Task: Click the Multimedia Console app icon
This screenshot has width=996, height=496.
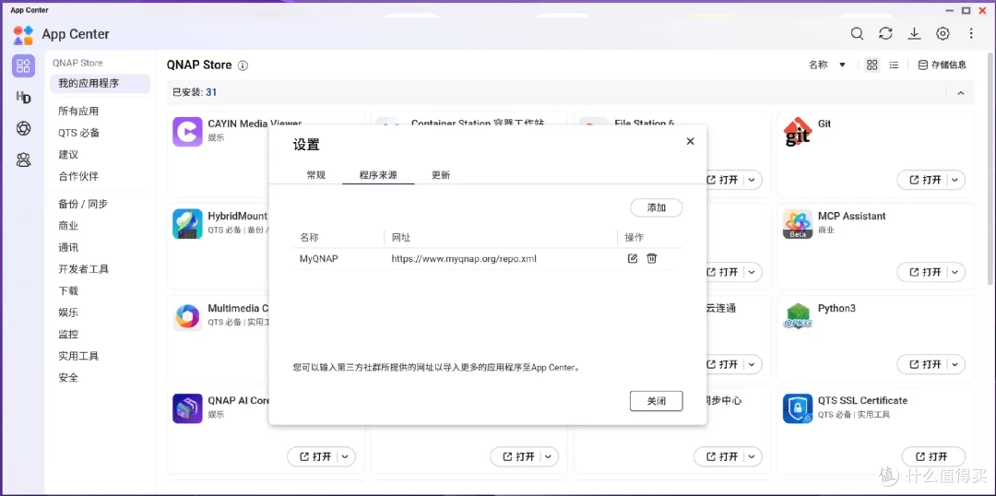Action: [187, 315]
